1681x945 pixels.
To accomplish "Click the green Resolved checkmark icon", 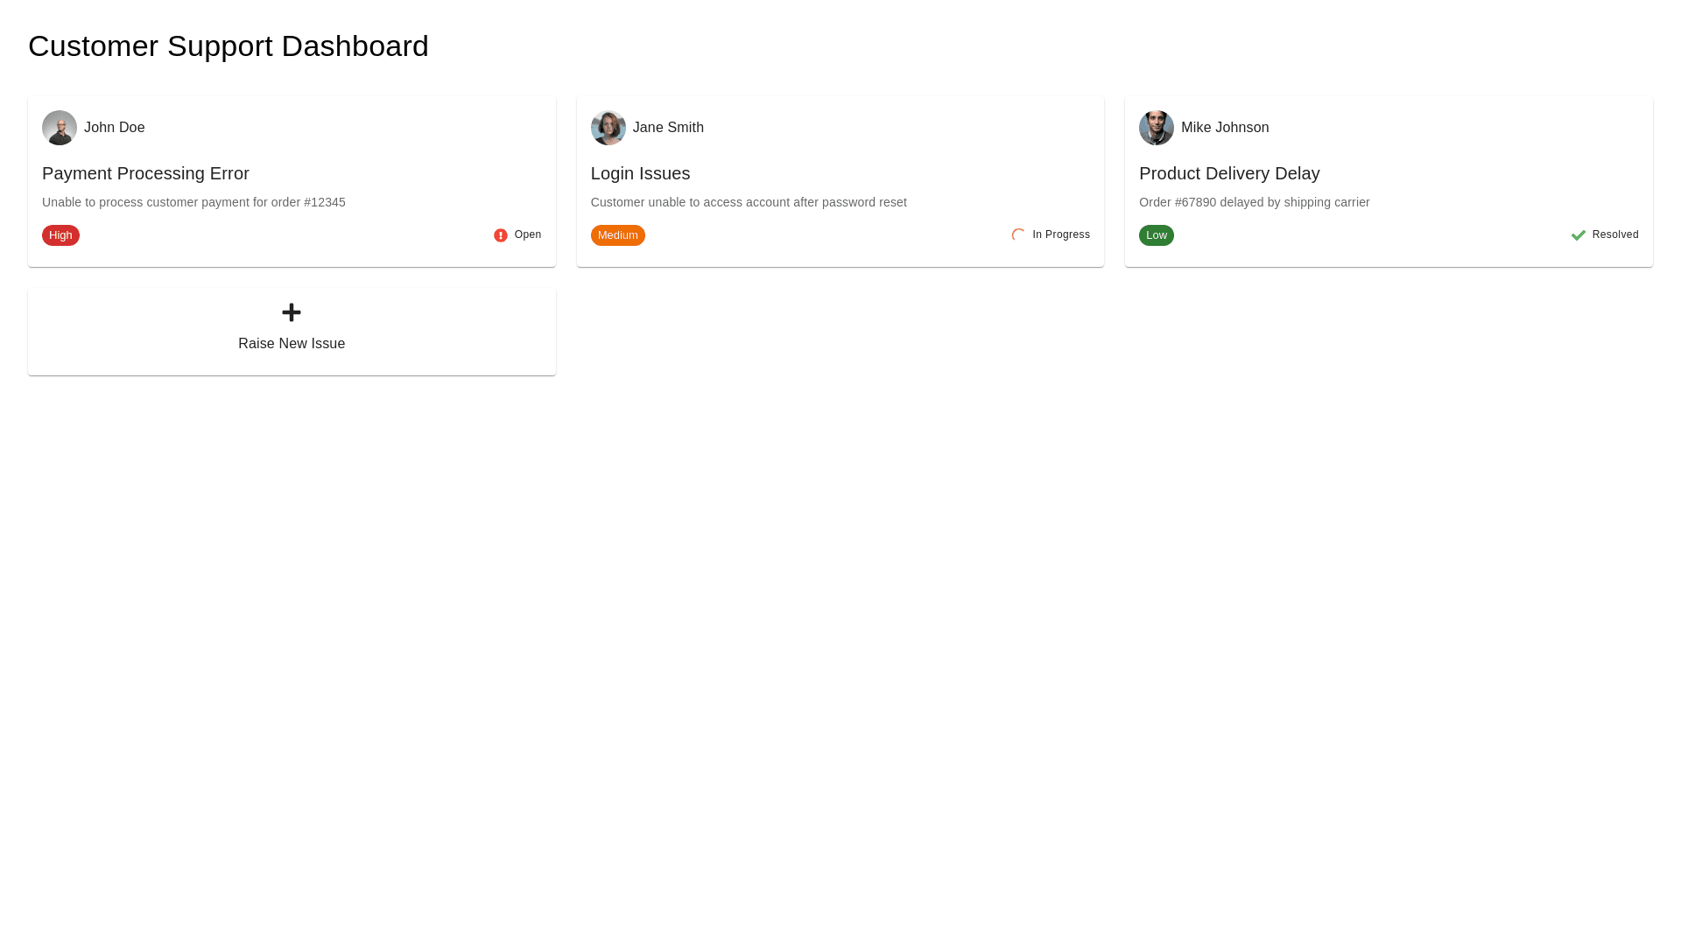I will pyautogui.click(x=1578, y=235).
